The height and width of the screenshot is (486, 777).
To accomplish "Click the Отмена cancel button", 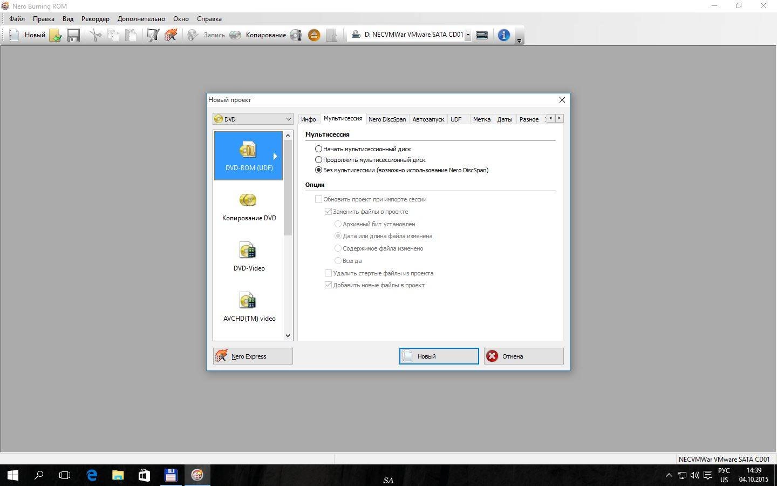I will (x=523, y=356).
